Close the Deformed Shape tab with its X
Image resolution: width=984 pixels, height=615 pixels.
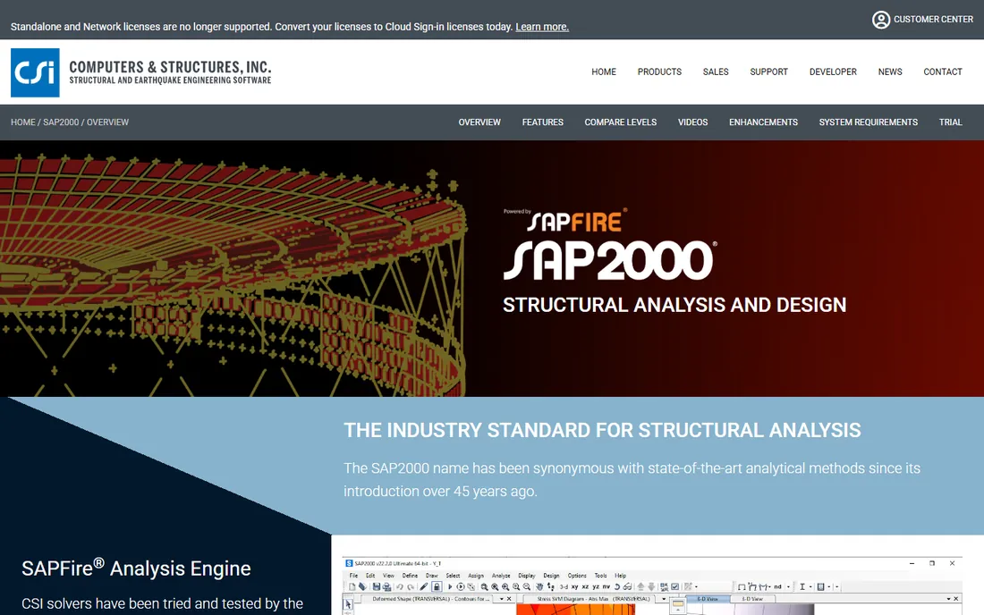click(509, 599)
